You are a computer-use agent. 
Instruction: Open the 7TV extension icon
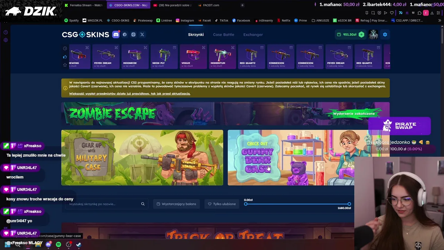[401, 13]
